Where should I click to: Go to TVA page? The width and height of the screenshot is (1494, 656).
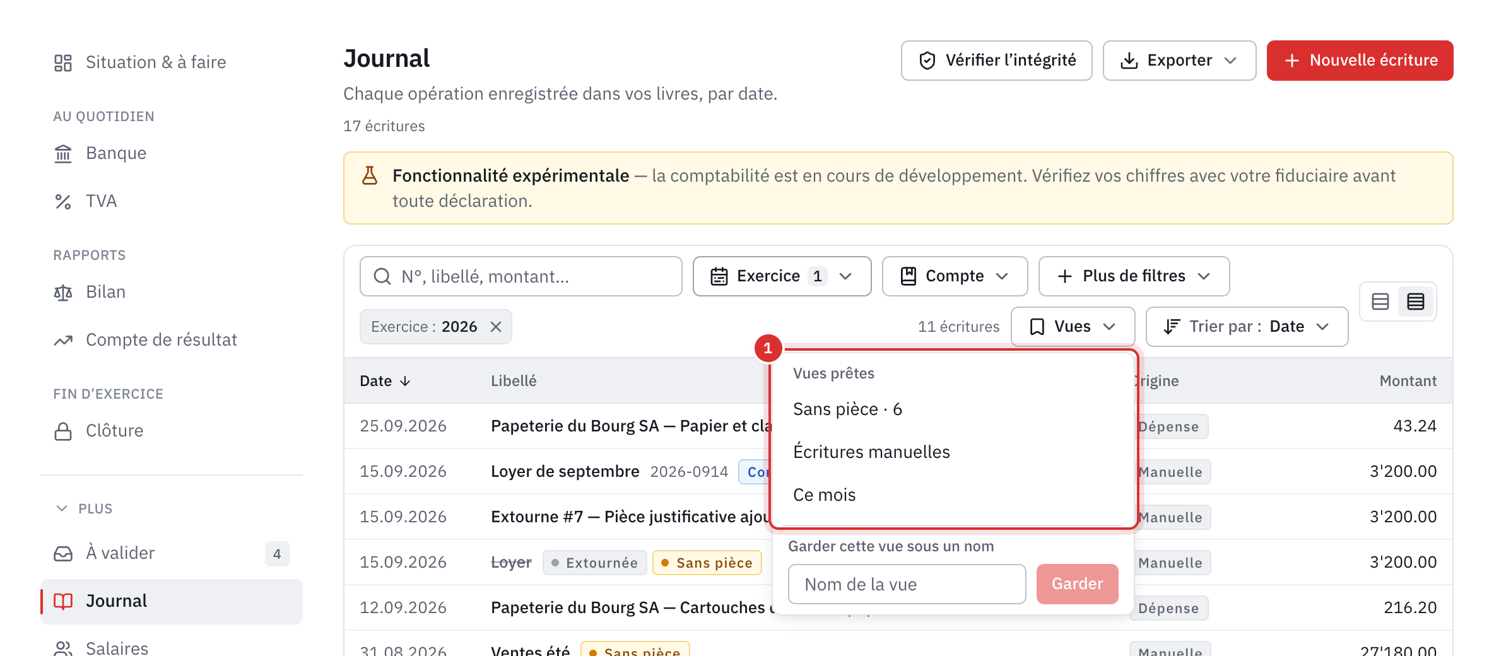[x=172, y=201]
